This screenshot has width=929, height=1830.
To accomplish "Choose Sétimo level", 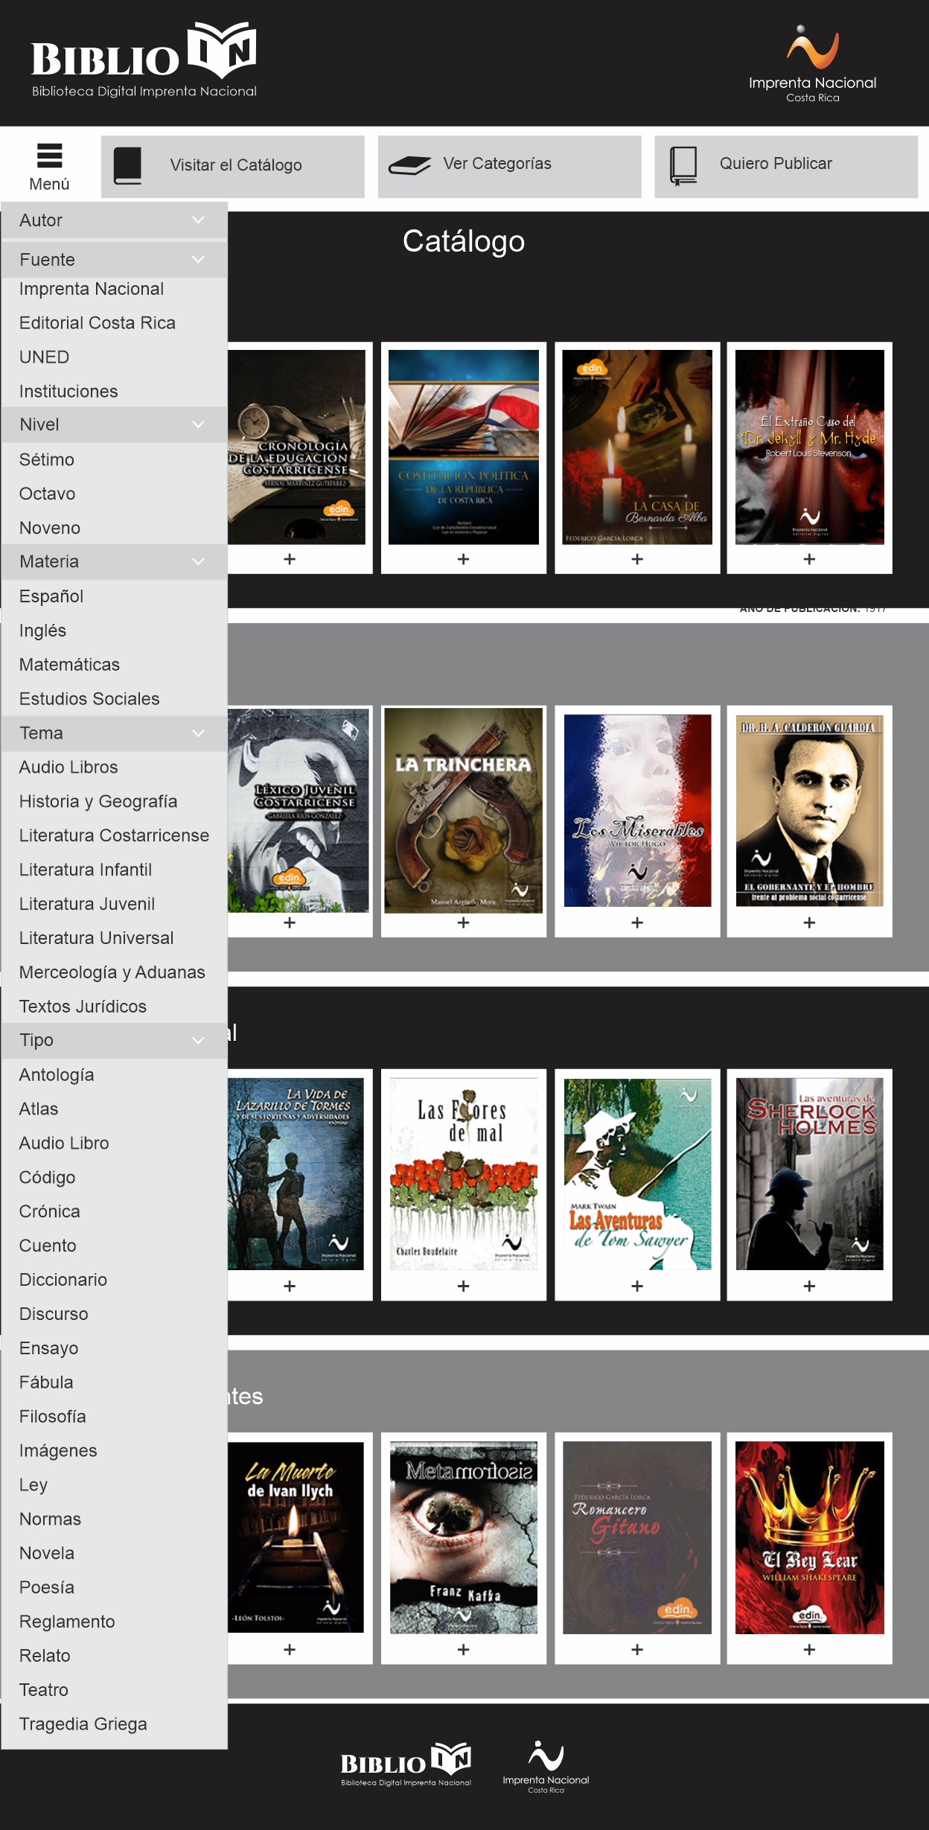I will point(47,459).
